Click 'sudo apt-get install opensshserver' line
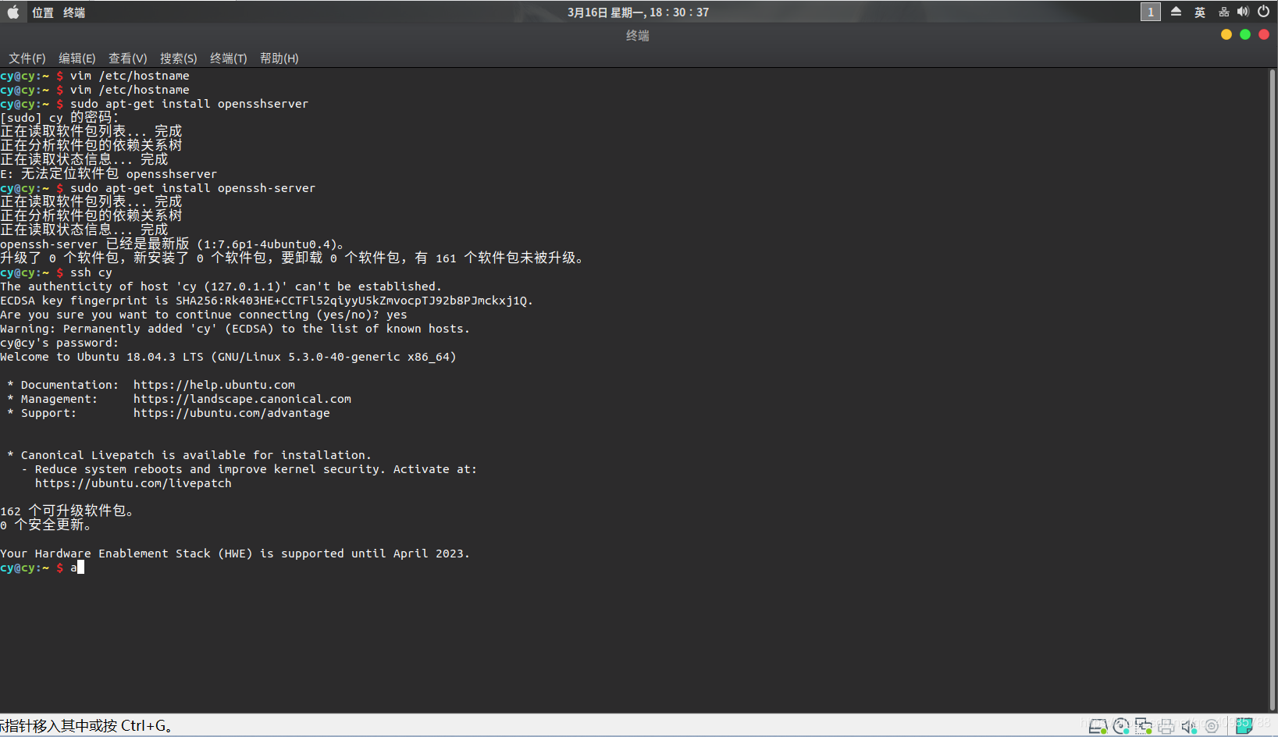 click(x=155, y=104)
